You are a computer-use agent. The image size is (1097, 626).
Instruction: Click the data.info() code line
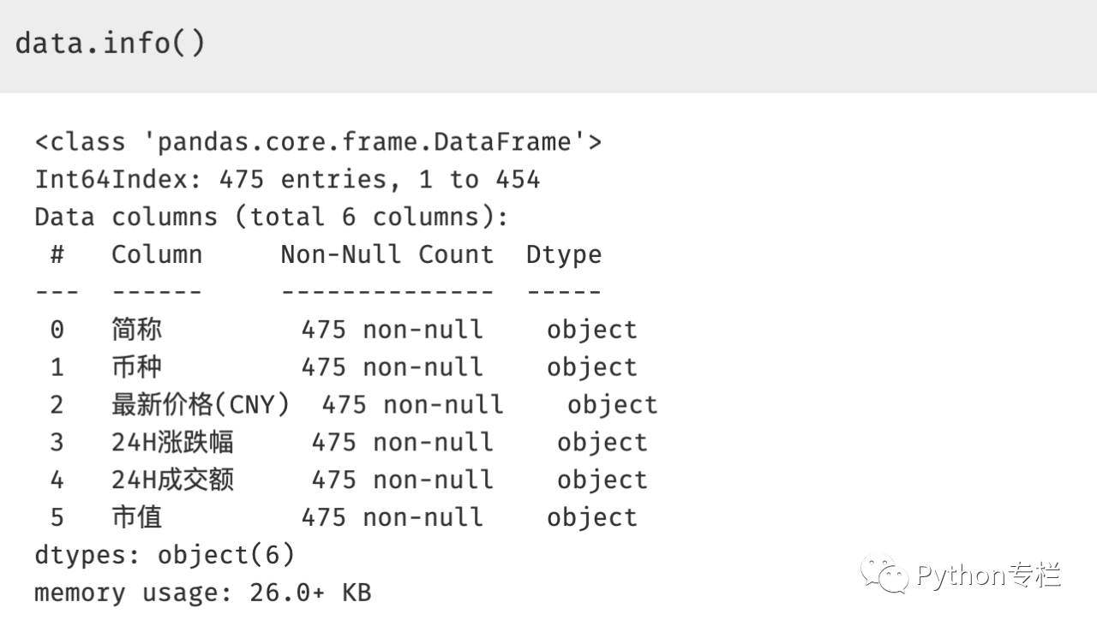point(111,43)
